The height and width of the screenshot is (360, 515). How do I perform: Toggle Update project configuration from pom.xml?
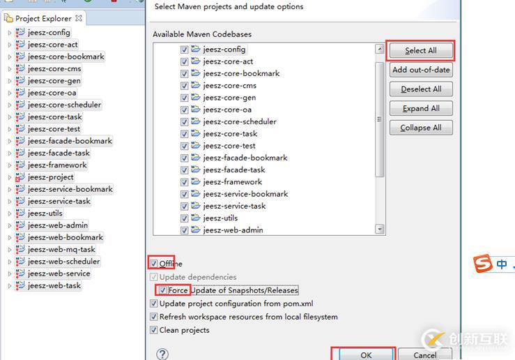coord(153,303)
